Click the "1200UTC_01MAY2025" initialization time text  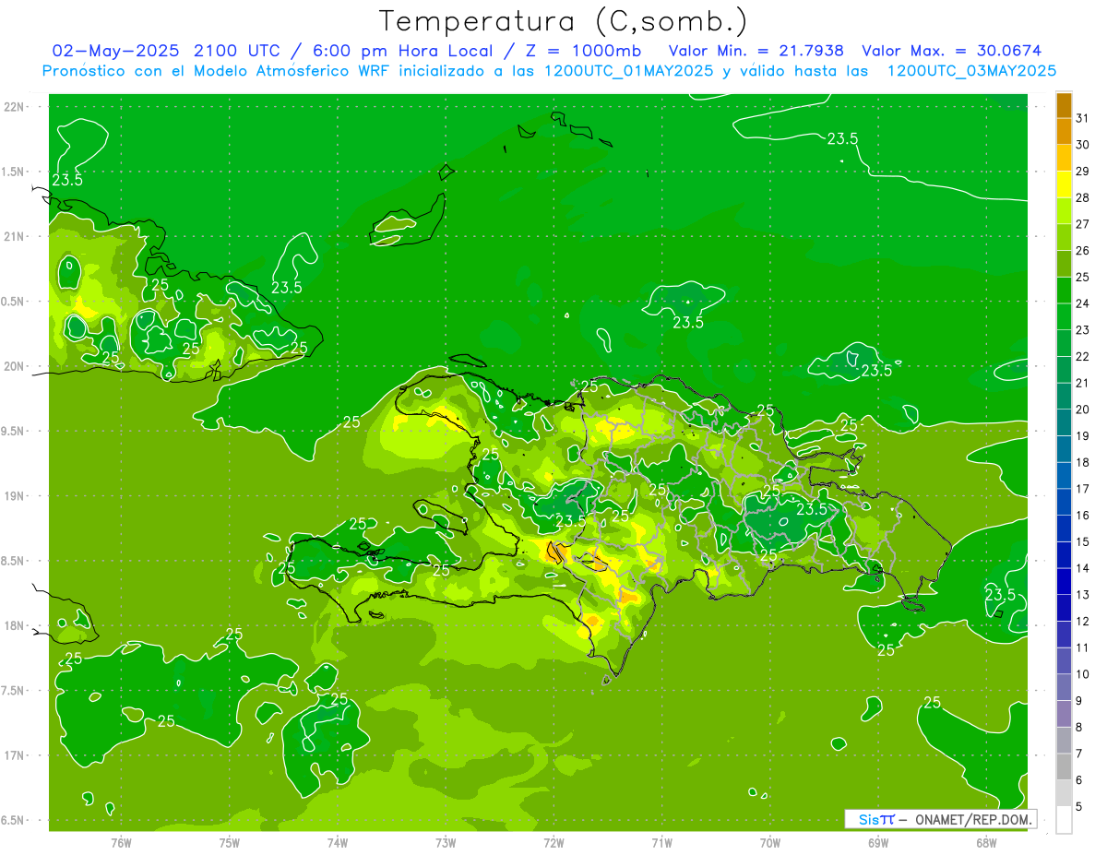[x=628, y=70]
